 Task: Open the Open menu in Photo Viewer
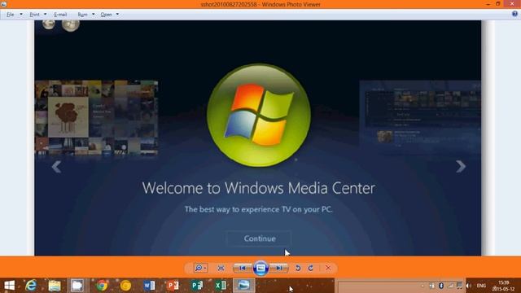tap(107, 15)
